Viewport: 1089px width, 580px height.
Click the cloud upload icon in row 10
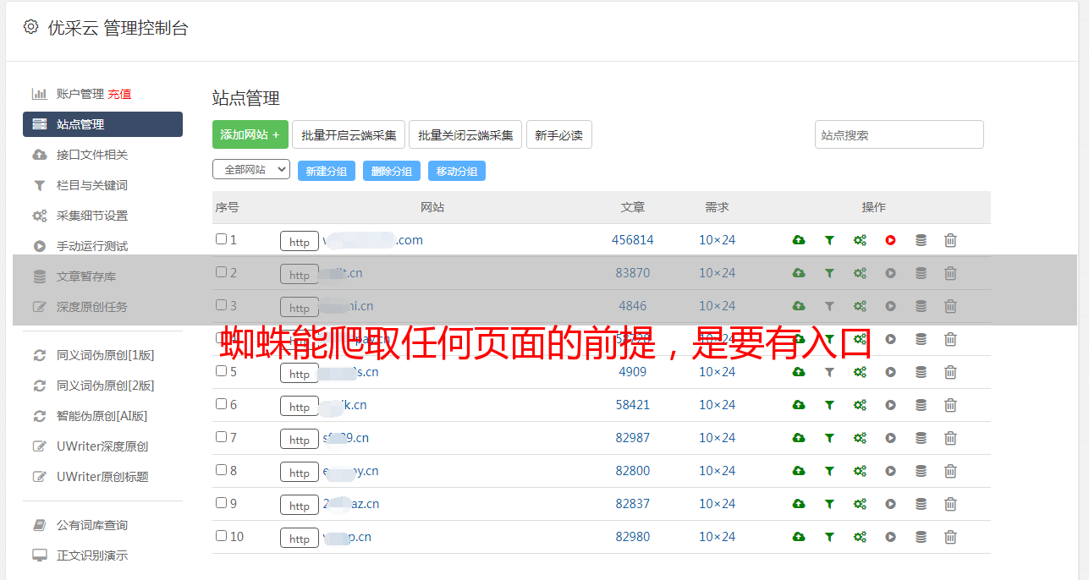799,537
